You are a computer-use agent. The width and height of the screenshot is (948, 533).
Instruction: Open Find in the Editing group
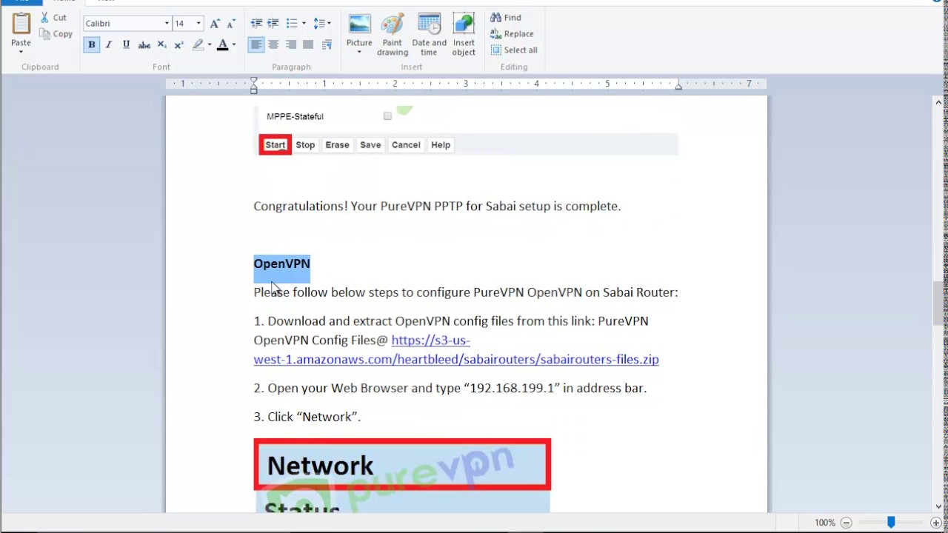(x=506, y=18)
